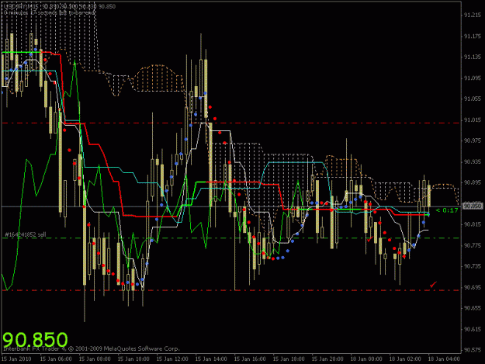The height and width of the screenshot is (364, 485).
Task: Click the 91.135 price axis label
Action: coord(473,57)
